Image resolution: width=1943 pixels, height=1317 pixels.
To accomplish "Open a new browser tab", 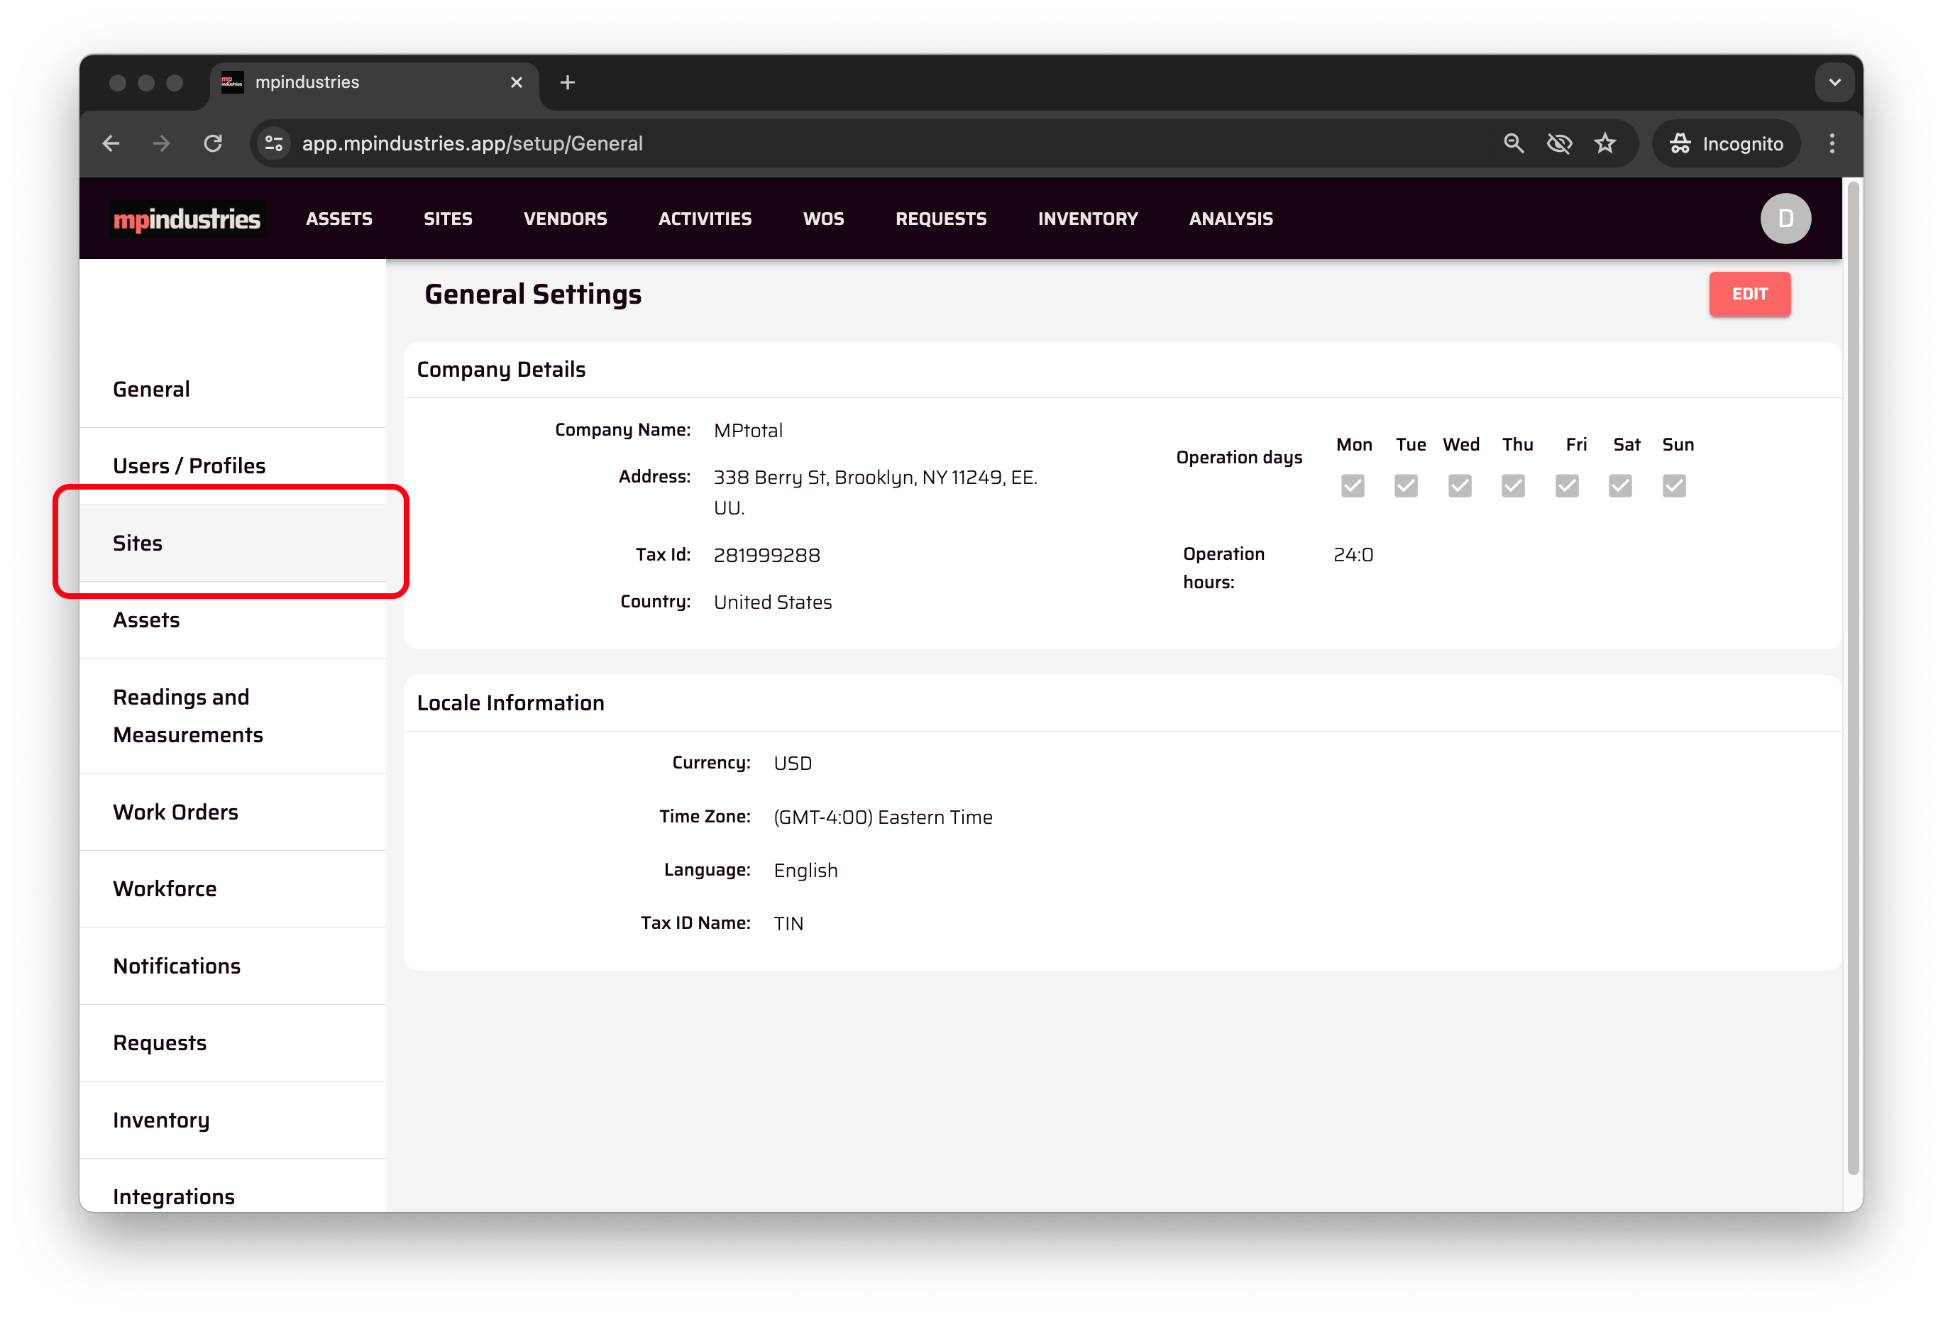I will [568, 83].
